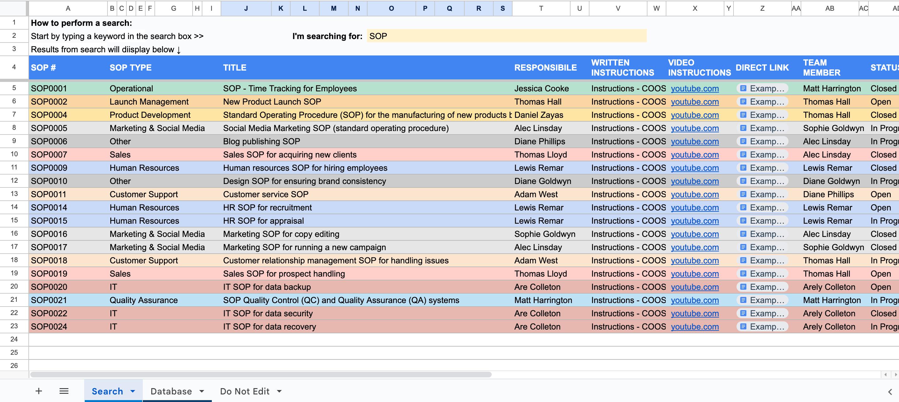The height and width of the screenshot is (402, 899).
Task: Select column J by clicking its header
Action: pos(246,8)
